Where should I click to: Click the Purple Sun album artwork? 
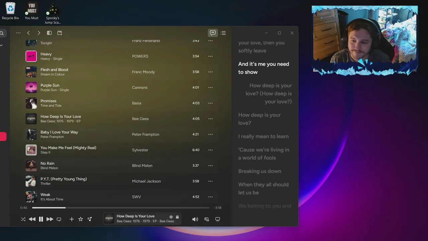coord(31,87)
